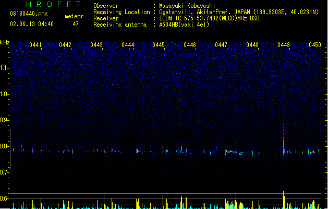Click the 0449 time marker
Image resolution: width=328 pixels, height=209 pixels.
click(x=284, y=45)
